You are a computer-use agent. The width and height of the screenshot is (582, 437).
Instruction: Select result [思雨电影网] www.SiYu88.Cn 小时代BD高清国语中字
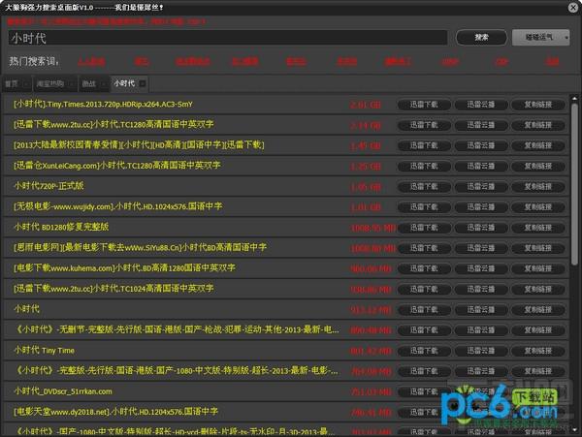140,247
